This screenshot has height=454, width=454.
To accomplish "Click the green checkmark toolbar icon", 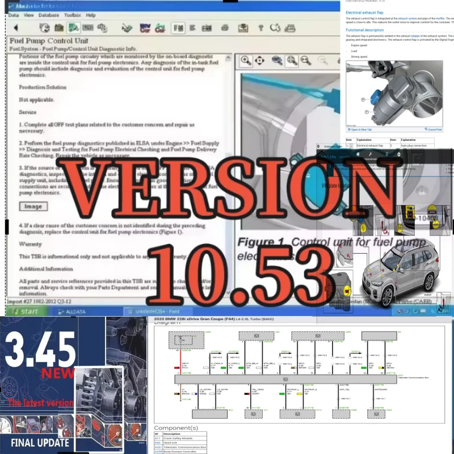I will coord(127,28).
